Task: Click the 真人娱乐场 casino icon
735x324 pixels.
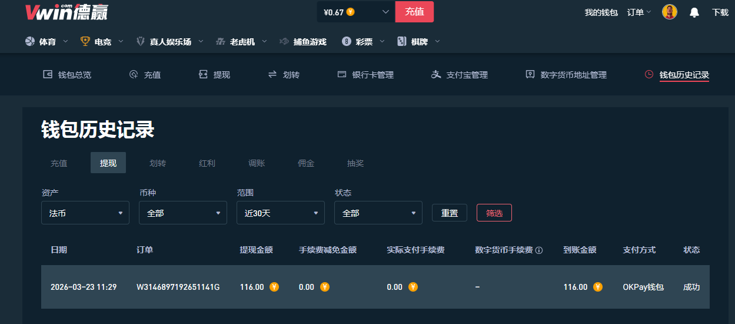Action: [141, 41]
